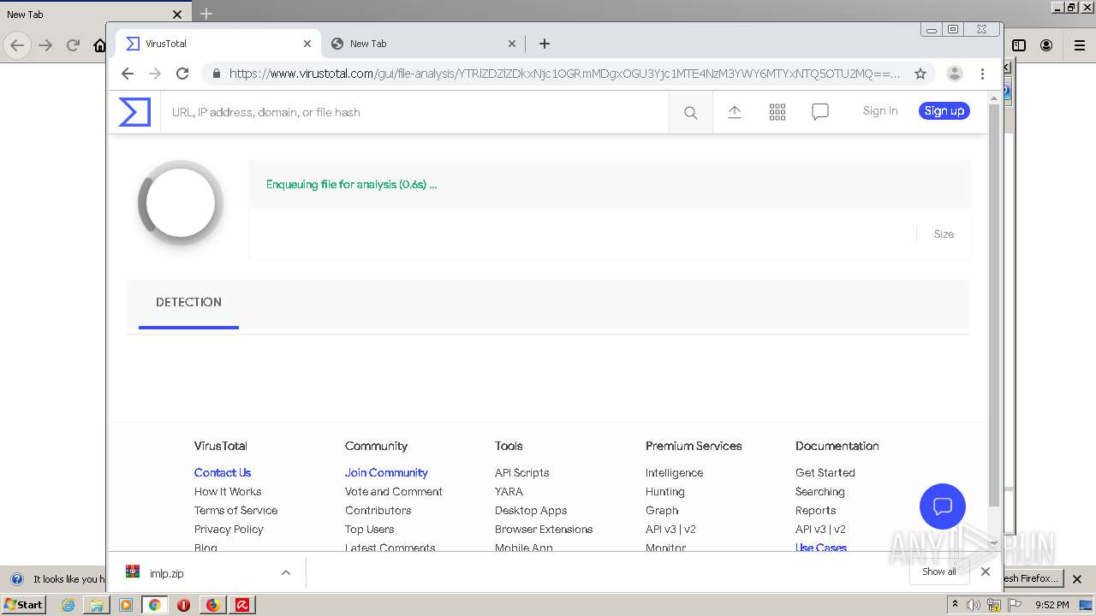This screenshot has height=616, width=1096.
Task: Close the Chrome New Tab tab
Action: click(512, 44)
